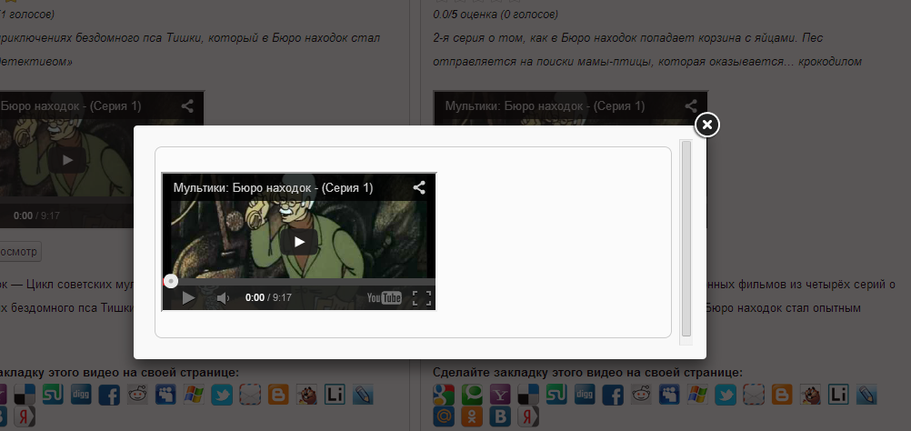Share to Odnoklassniki in the 2-я серия article
911x431 pixels.
coord(472,416)
